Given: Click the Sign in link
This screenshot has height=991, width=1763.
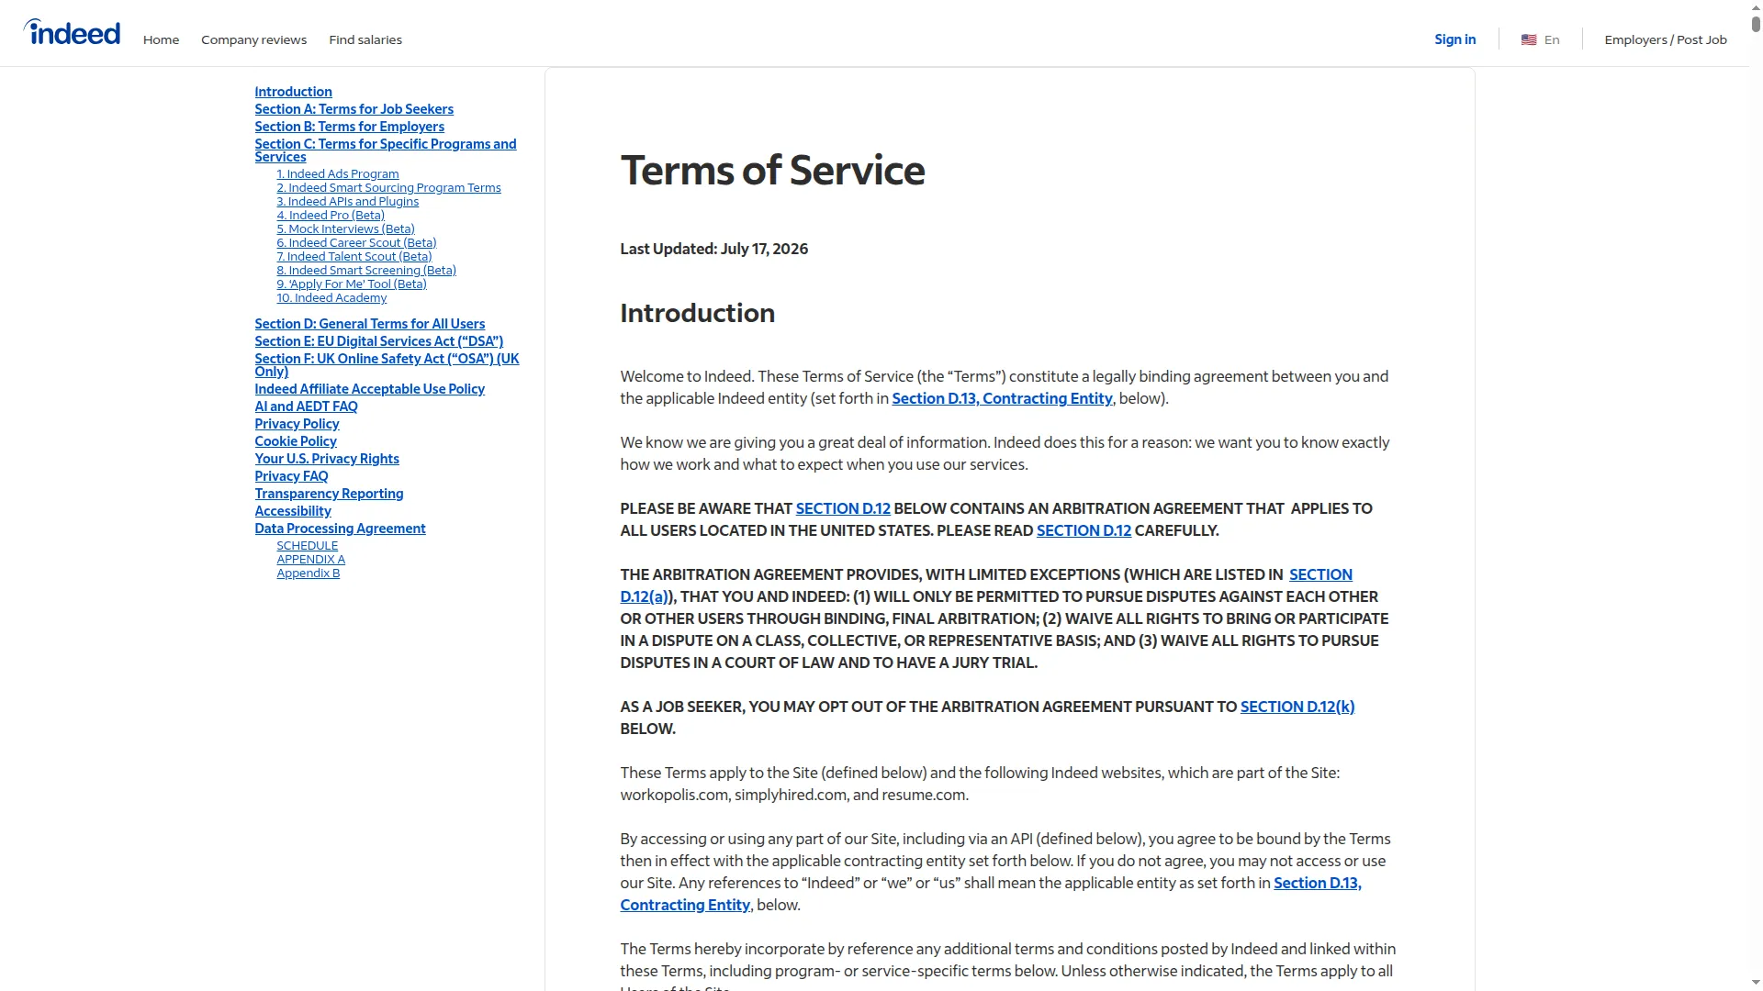Looking at the screenshot, I should pyautogui.click(x=1455, y=39).
